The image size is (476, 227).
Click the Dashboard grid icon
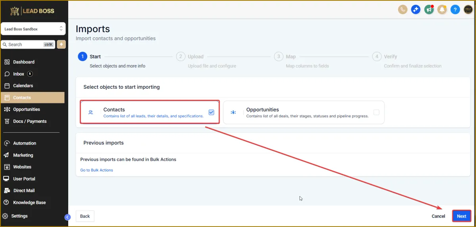tap(7, 62)
